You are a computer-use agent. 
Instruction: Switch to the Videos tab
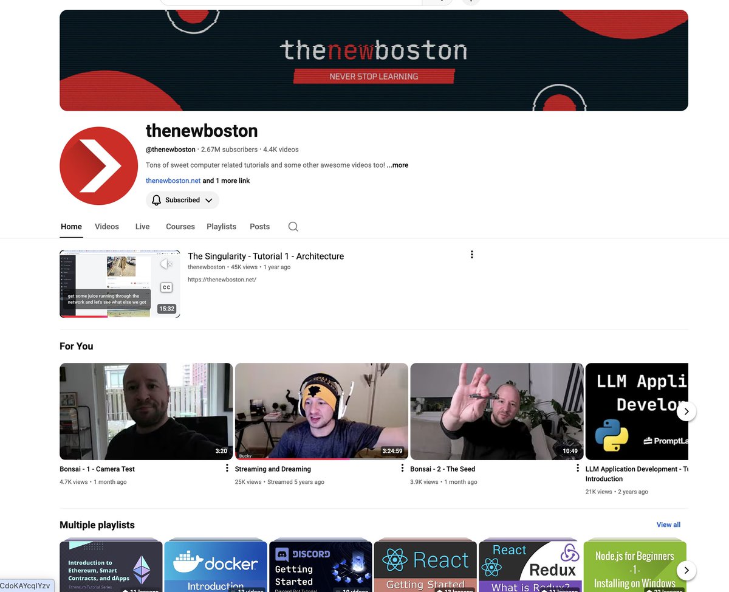tap(107, 227)
